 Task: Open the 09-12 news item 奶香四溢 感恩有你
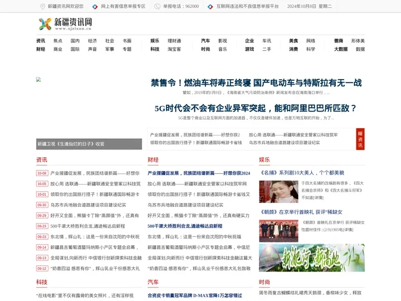pos(95,269)
